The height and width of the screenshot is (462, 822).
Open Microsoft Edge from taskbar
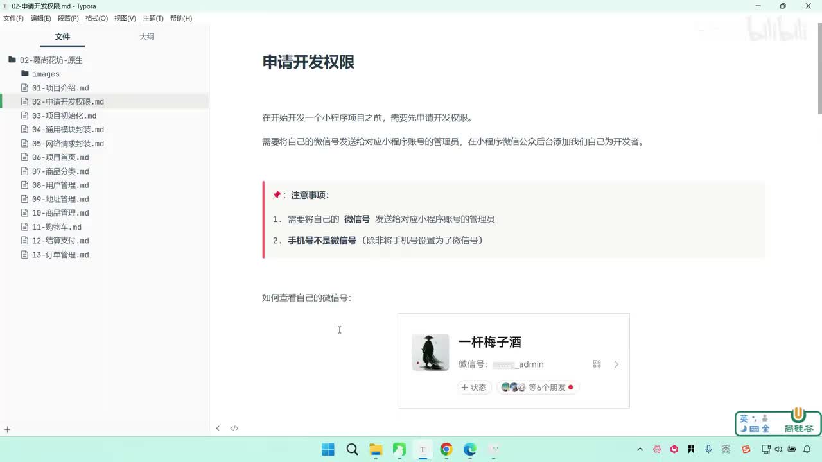[x=470, y=449]
